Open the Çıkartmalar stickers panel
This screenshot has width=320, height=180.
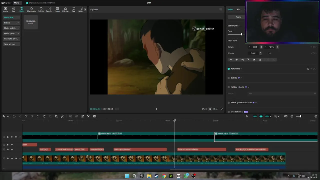[x=31, y=9]
